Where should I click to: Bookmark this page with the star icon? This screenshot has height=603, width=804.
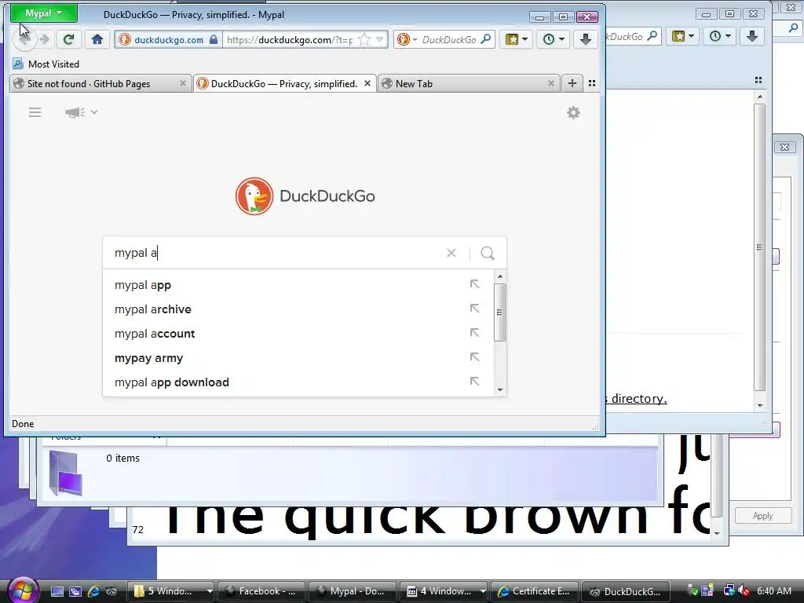364,39
